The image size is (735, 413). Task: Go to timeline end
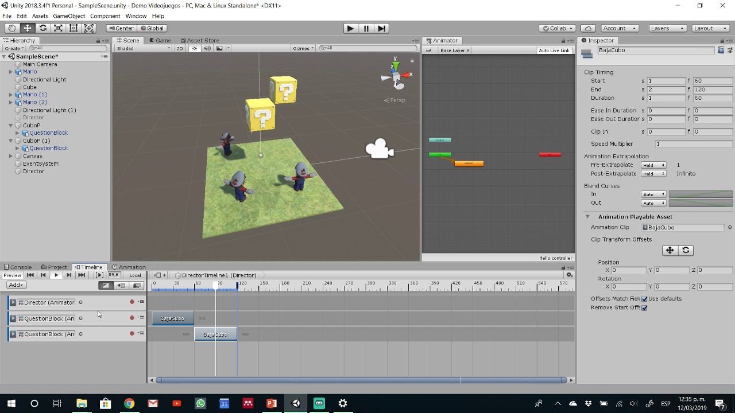(82, 275)
